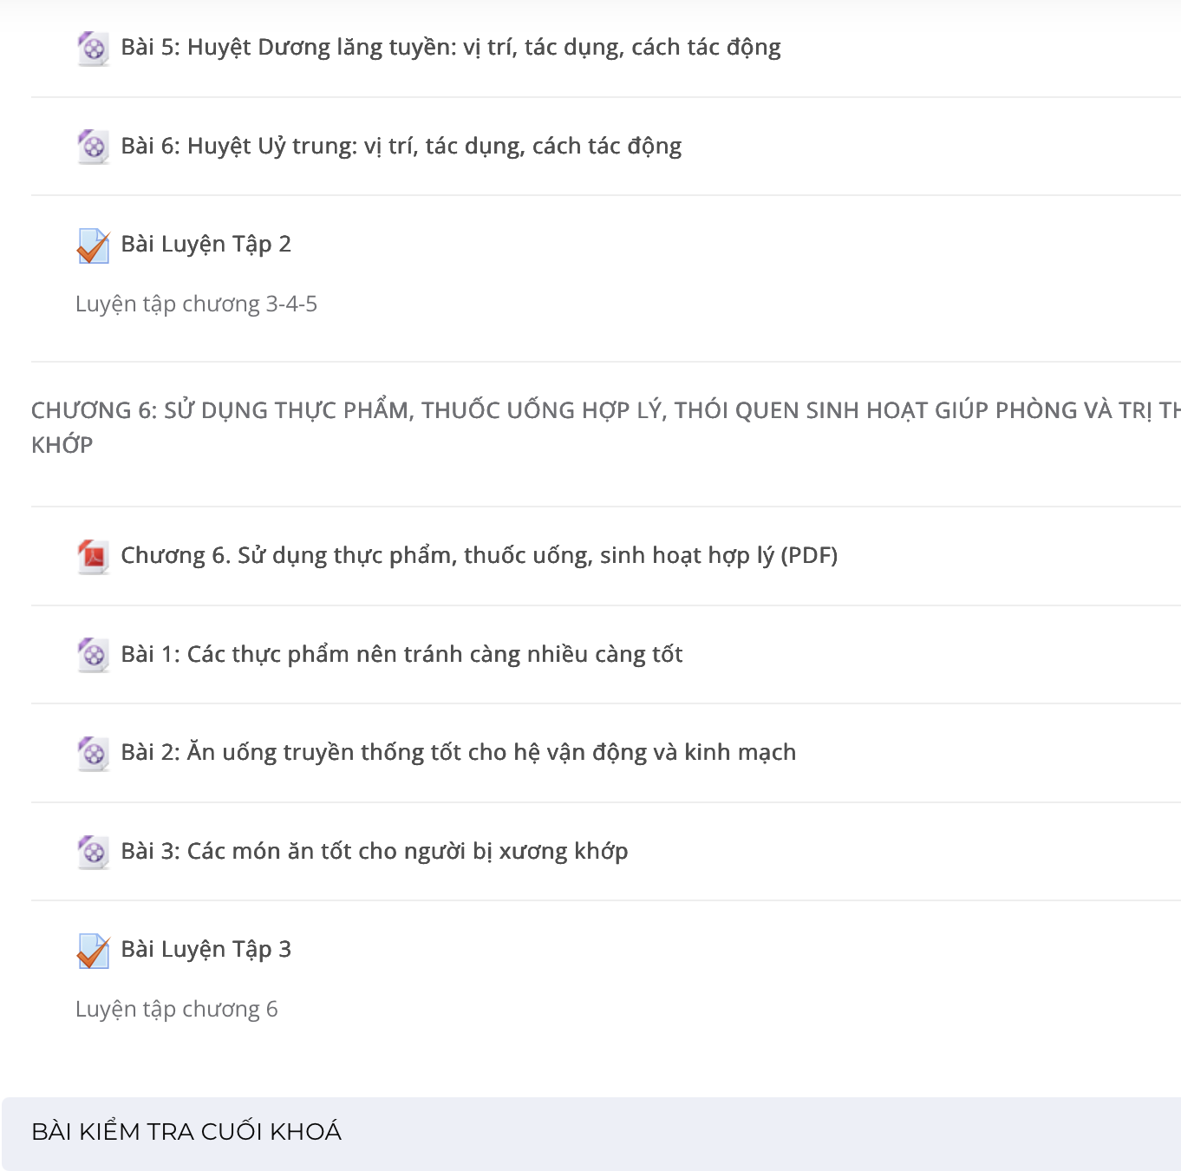Screen dimensions: 1181x1171
Task: Click the description Luyện tập chương 3-4-5
Action: coord(196,304)
